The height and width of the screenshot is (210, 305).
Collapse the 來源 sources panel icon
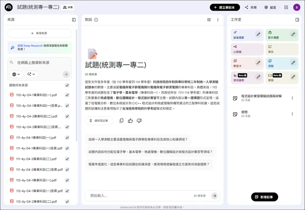[74, 20]
